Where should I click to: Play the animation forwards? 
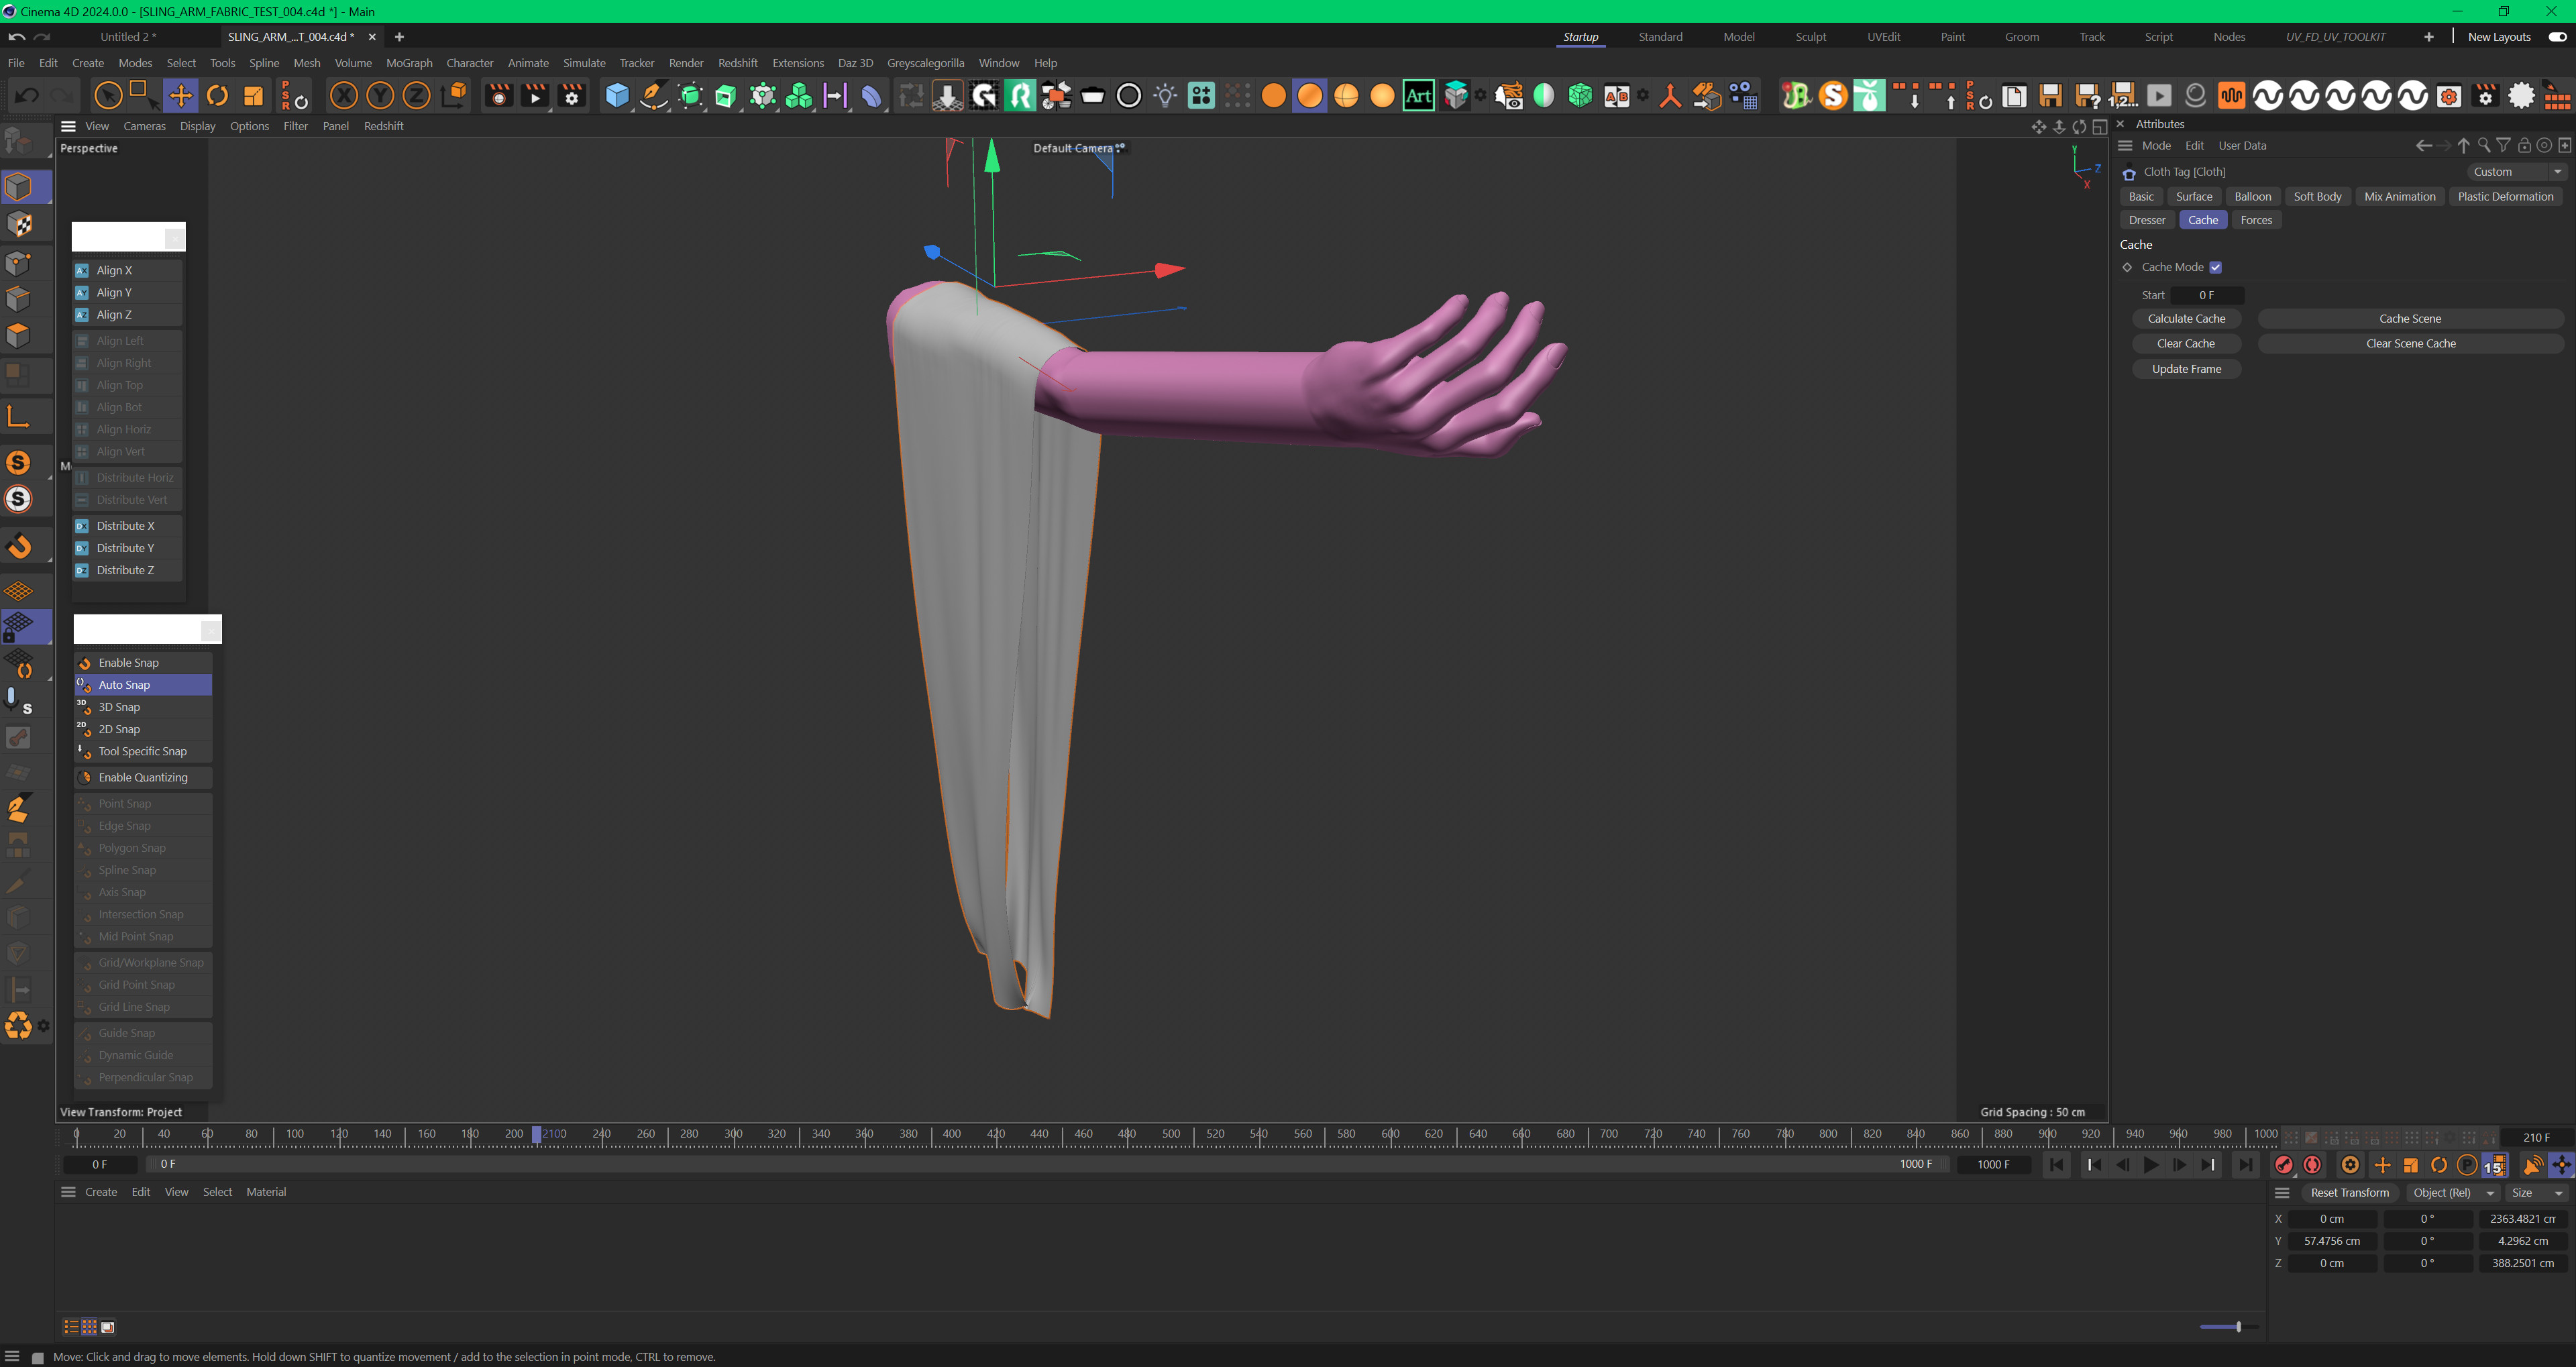click(x=2150, y=1164)
